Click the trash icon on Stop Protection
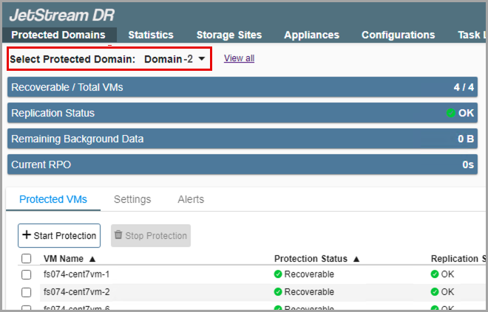 coord(118,236)
